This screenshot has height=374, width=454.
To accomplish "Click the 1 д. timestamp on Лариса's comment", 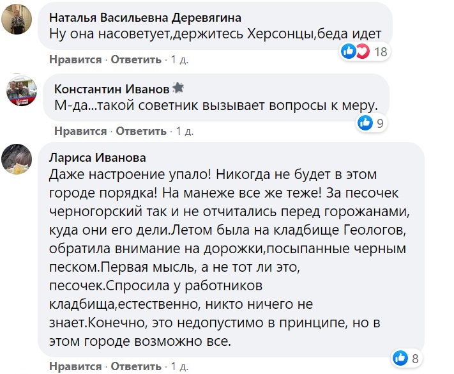I will click(179, 366).
